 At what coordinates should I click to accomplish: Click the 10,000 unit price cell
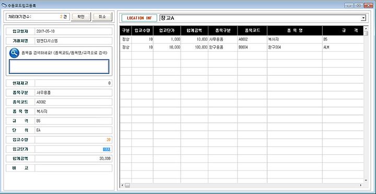coord(167,47)
